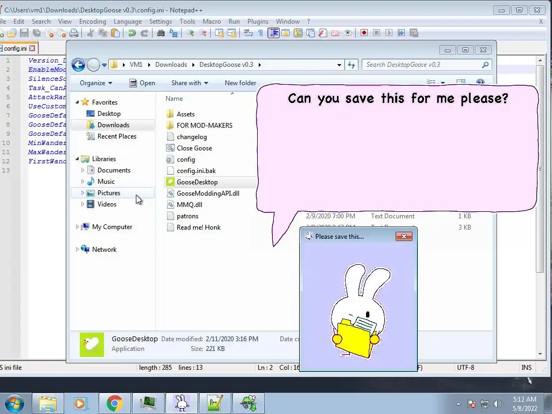Select Recent Places under Favorites

(x=116, y=136)
